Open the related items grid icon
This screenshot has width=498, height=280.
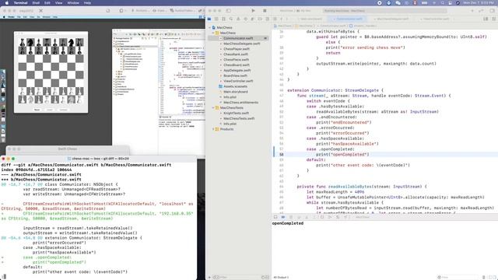point(275,19)
